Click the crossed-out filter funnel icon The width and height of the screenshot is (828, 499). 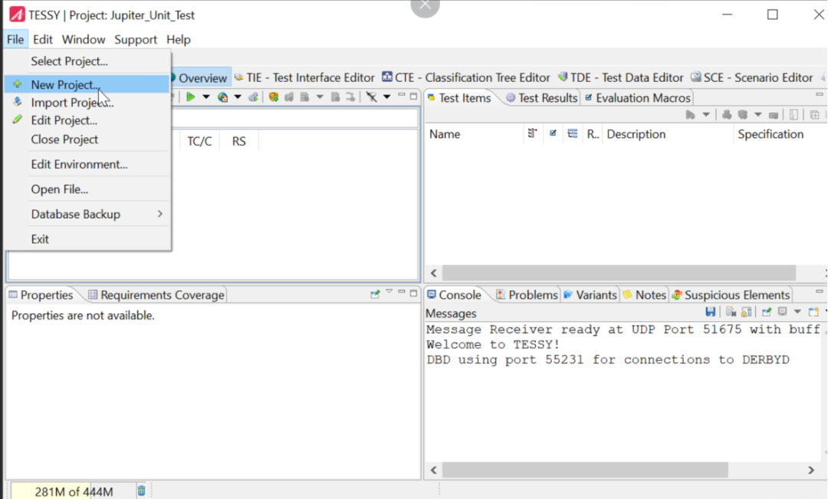pyautogui.click(x=372, y=97)
